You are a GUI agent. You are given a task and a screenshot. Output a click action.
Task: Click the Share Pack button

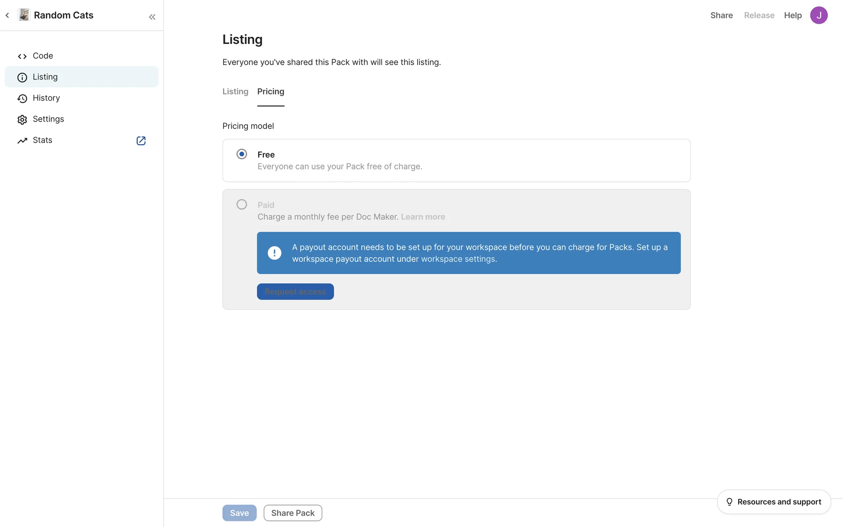(x=293, y=513)
